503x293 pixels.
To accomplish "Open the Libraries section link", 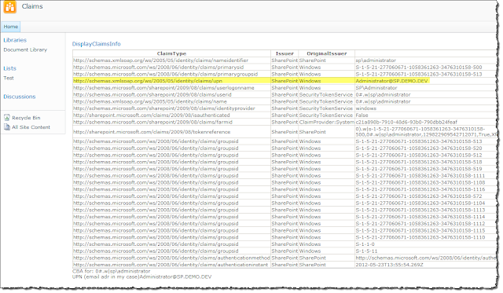I will (x=15, y=40).
